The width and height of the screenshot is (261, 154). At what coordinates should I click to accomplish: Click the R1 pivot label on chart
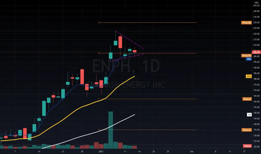tap(99, 53)
